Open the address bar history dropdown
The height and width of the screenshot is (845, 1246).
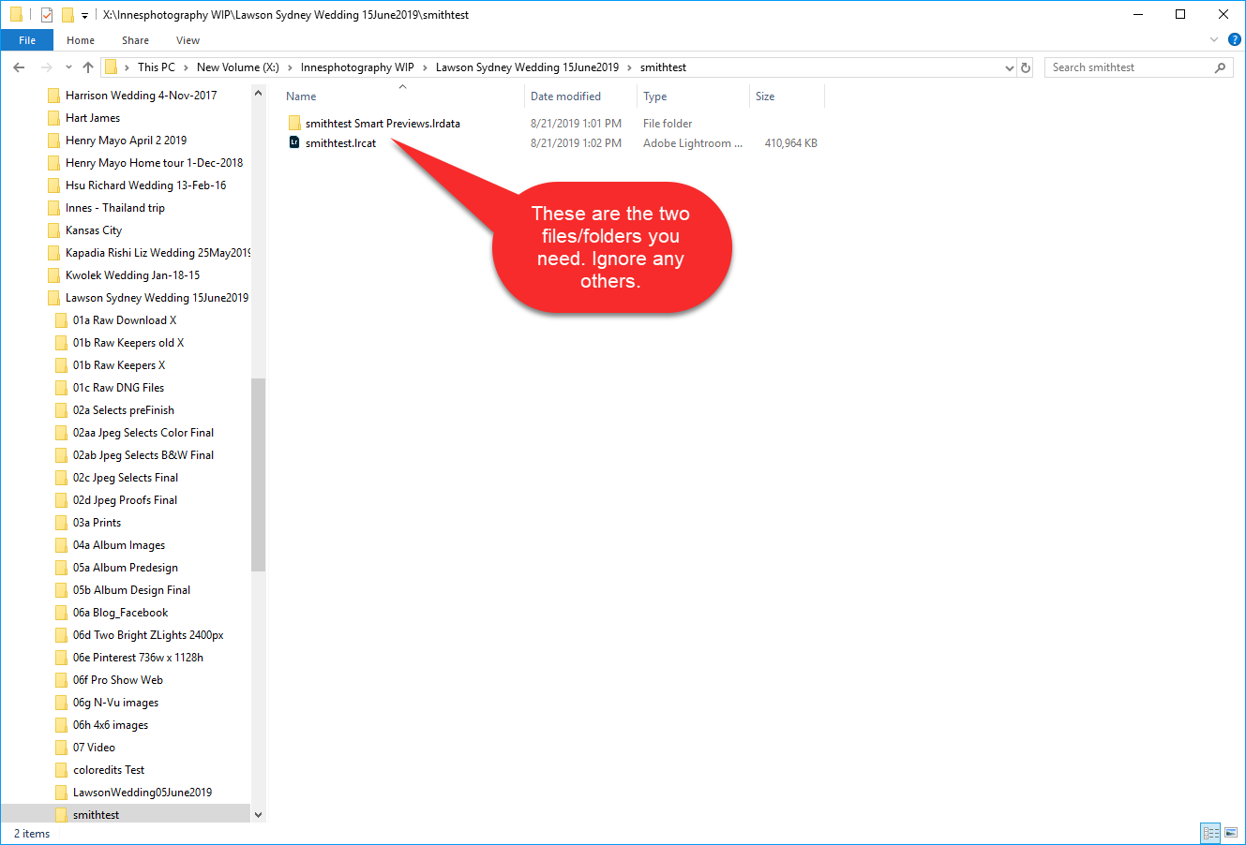click(x=1010, y=67)
